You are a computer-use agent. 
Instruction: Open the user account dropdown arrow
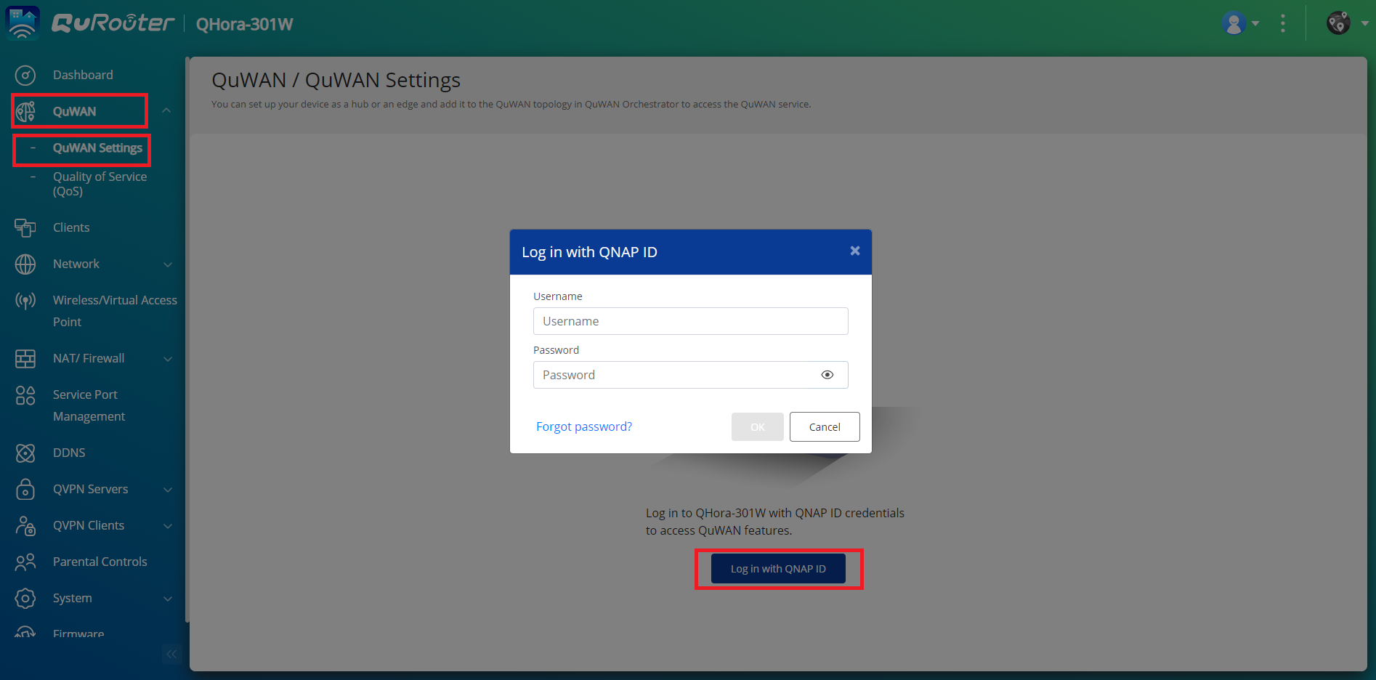point(1255,24)
